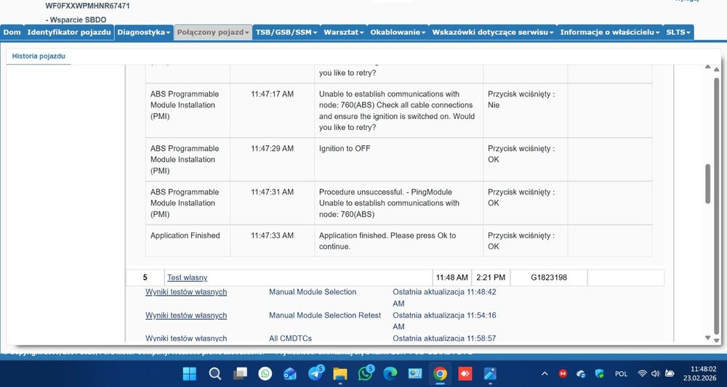Image resolution: width=727 pixels, height=387 pixels.
Task: Click the scroll-down arrow of the inner scrollbar
Action: 707,338
